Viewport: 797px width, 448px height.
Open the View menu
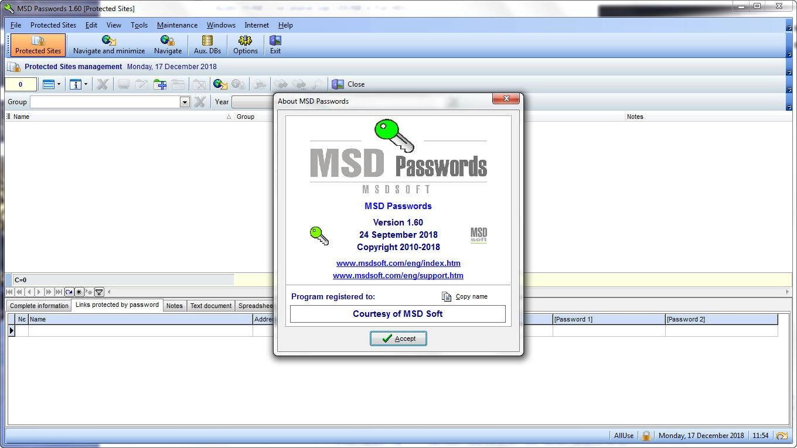pos(114,25)
